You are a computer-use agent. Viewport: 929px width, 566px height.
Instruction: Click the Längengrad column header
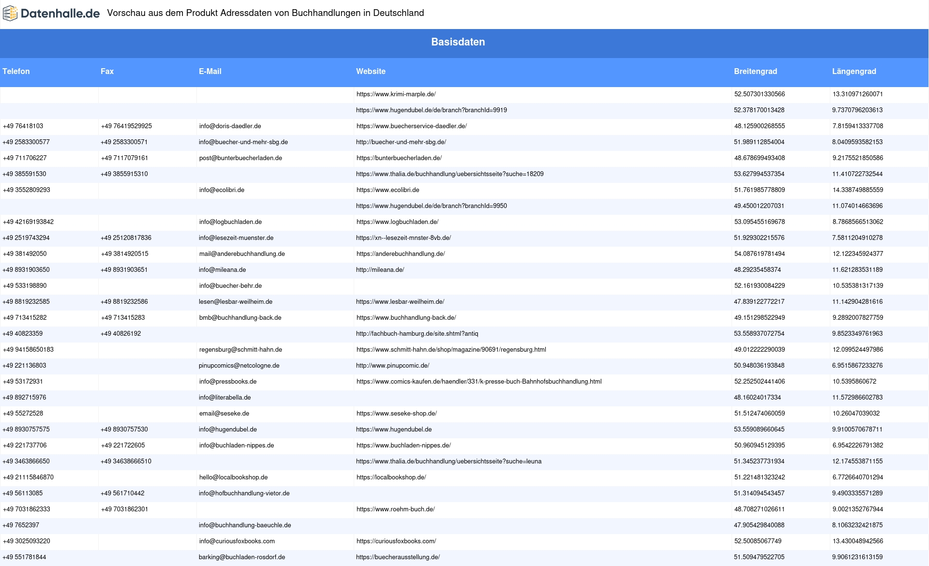pos(854,72)
